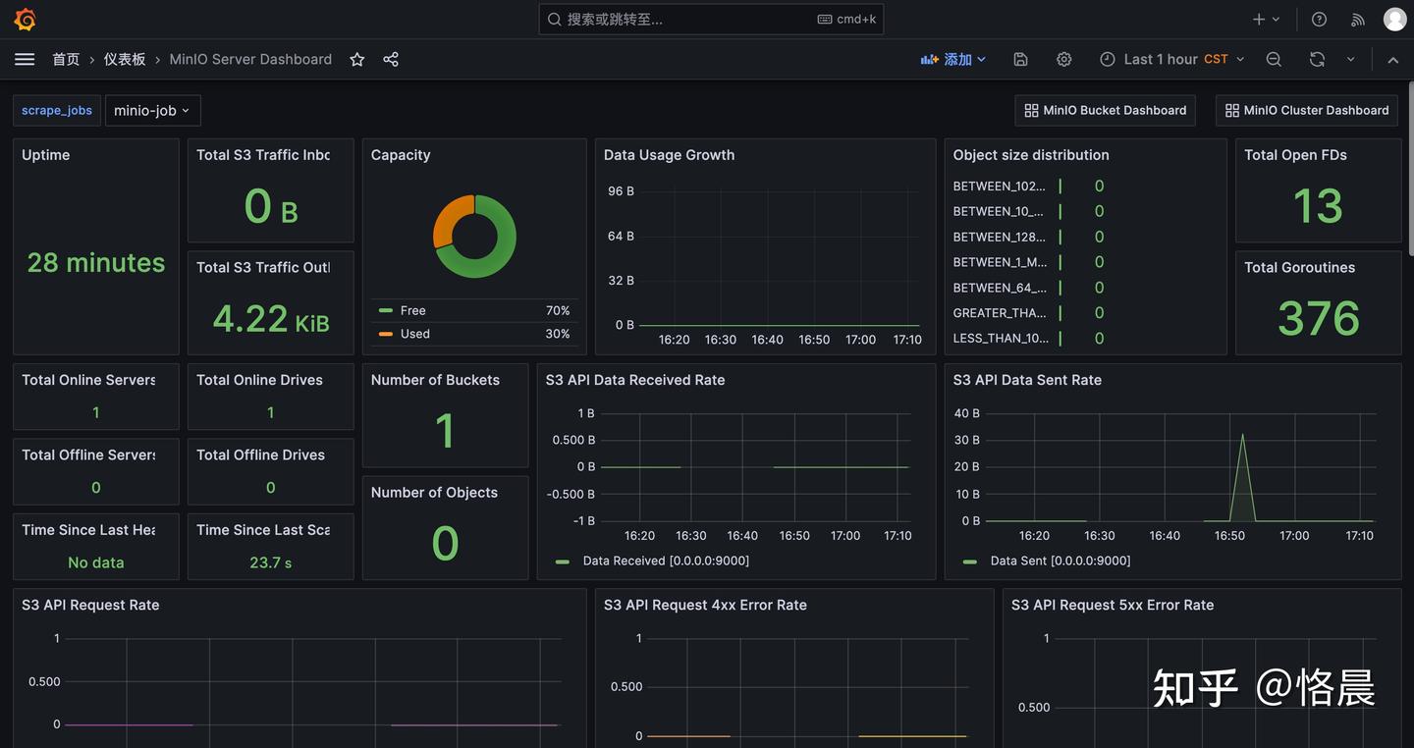Go to 首页 in the breadcrumb
Image resolution: width=1414 pixels, height=748 pixels.
(x=66, y=60)
